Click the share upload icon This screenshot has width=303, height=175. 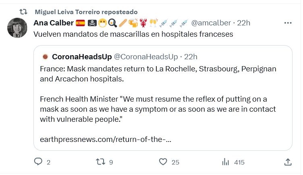288,162
